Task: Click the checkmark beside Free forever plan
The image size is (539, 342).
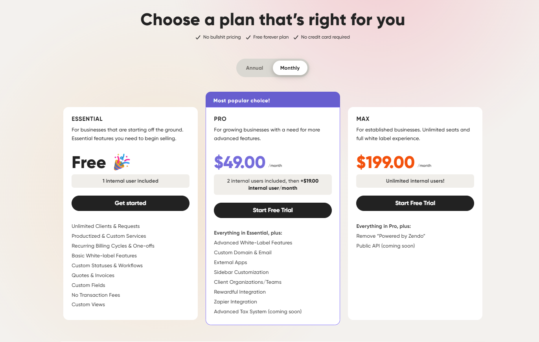Action: pos(248,37)
